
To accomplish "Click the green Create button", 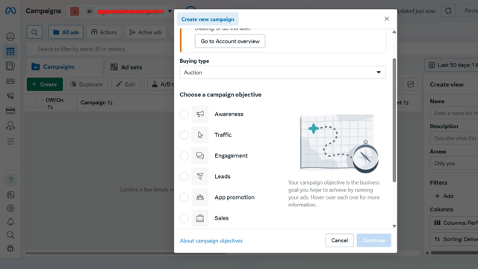I will coord(45,84).
